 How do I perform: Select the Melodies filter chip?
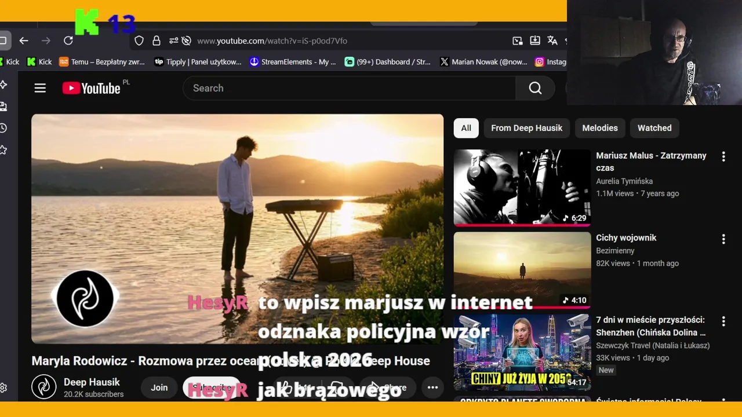(x=600, y=128)
